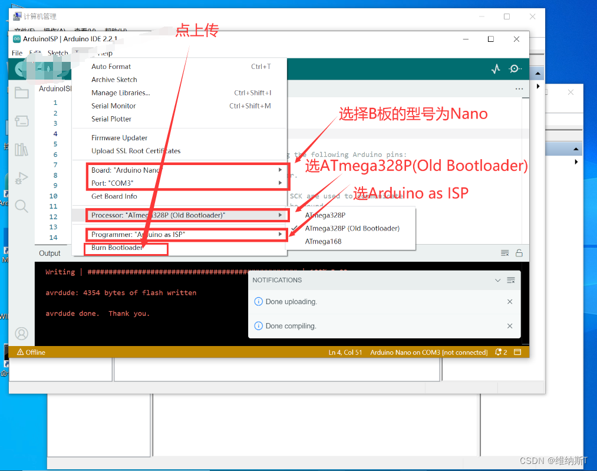Screen dimensions: 597x471
Task: Open the Serial Monitor toolbar icon
Action: point(514,68)
